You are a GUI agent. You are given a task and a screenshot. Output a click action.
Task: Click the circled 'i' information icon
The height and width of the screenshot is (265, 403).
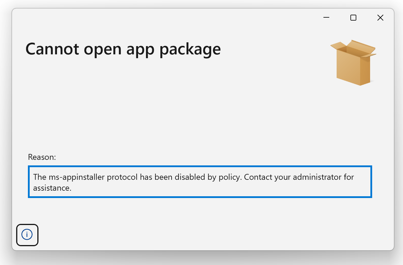click(x=27, y=234)
